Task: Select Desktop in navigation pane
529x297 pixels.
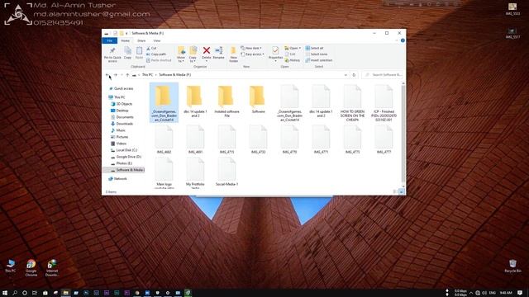Action: click(120, 111)
